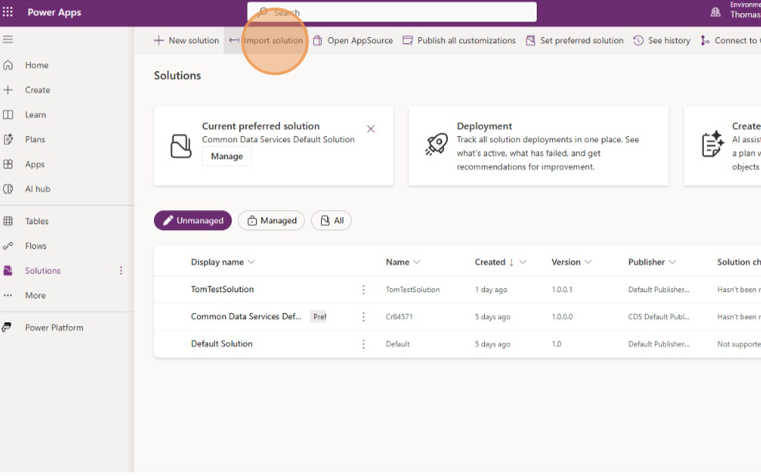Screen dimensions: 761x476
Task: Open Solutions nav item vertical dots menu
Action: [x=121, y=270]
